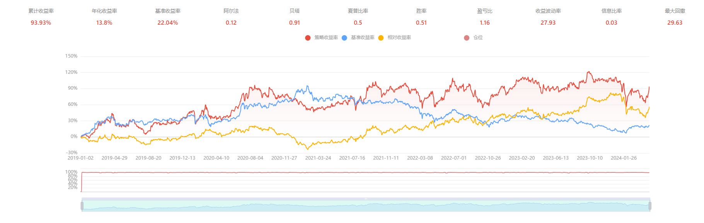Click the 累计收益率 value 93.93%
704x223 pixels.
pos(41,23)
